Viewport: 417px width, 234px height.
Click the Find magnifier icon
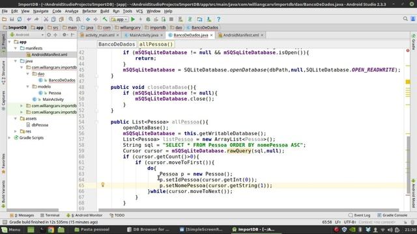click(70, 19)
